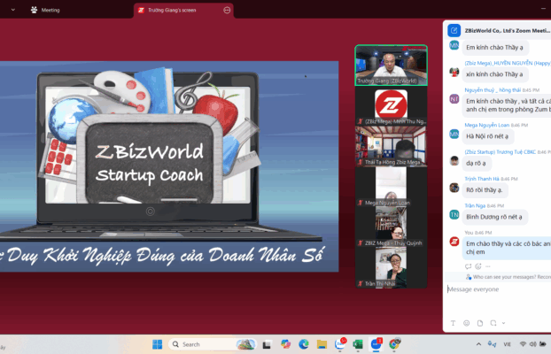Reply in thread to your own message
551x354 pixels.
tap(468, 266)
